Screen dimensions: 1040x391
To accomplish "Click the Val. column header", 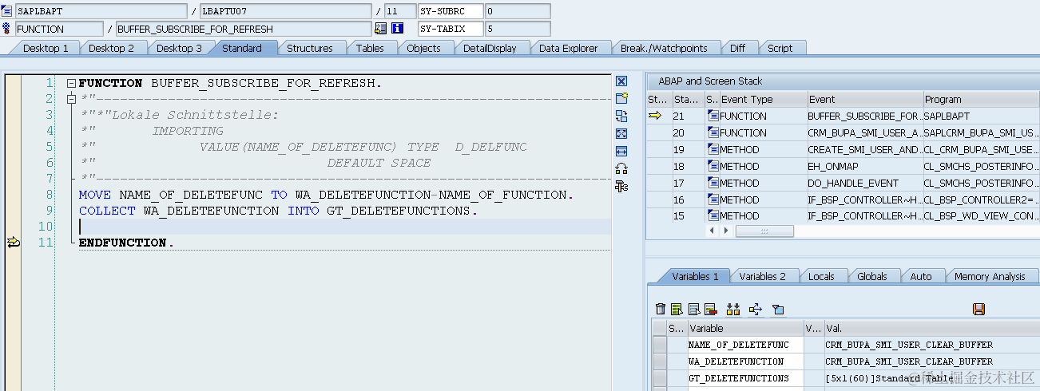I will click(x=931, y=328).
